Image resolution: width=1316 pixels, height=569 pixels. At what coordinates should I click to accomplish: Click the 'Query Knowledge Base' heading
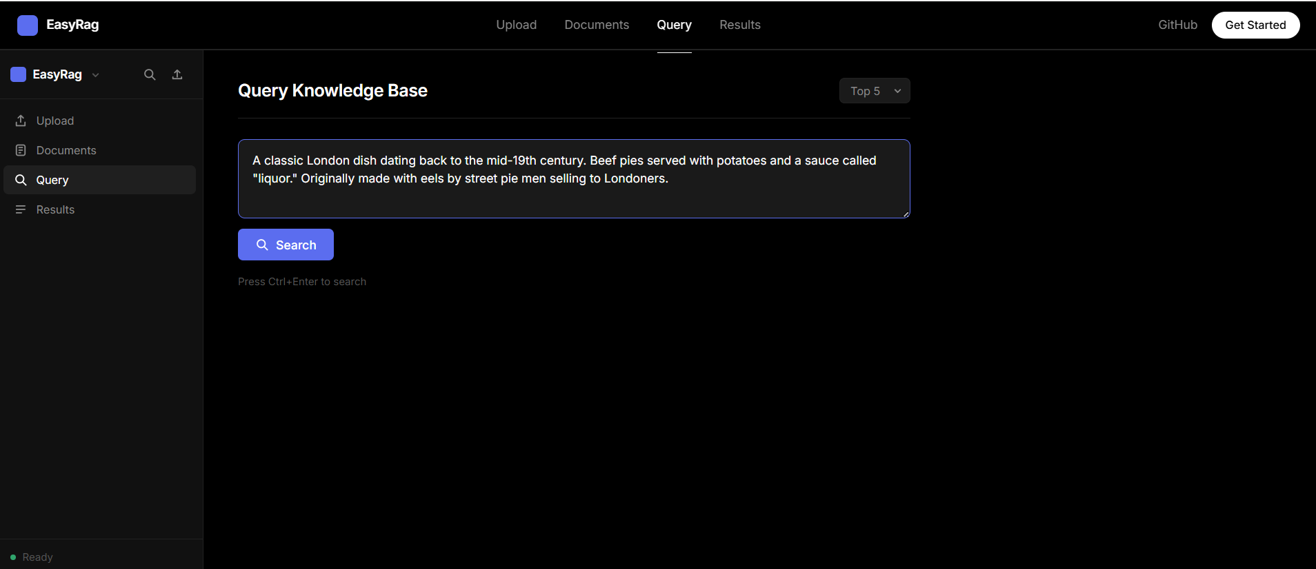332,91
